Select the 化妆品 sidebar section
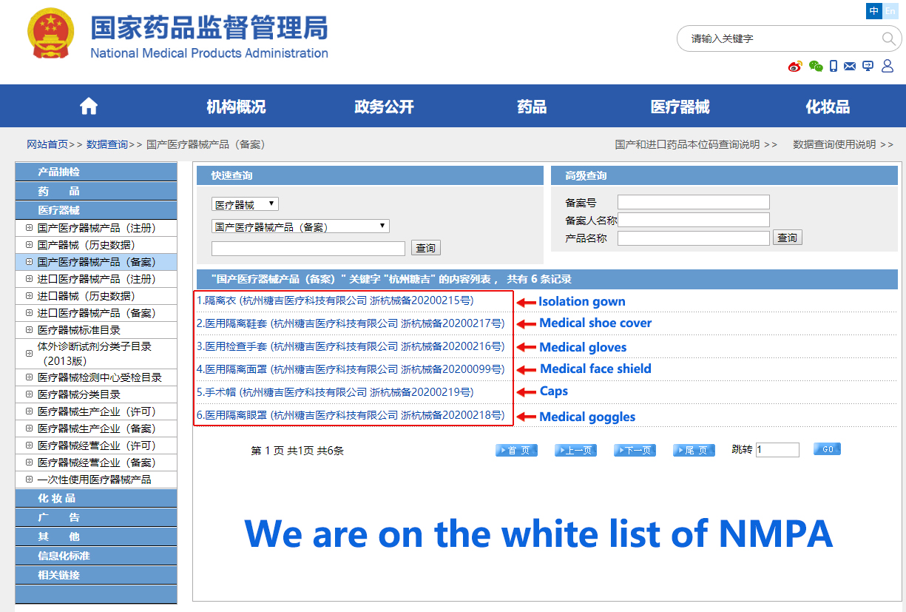Viewport: 906px width, 612px height. pos(96,498)
